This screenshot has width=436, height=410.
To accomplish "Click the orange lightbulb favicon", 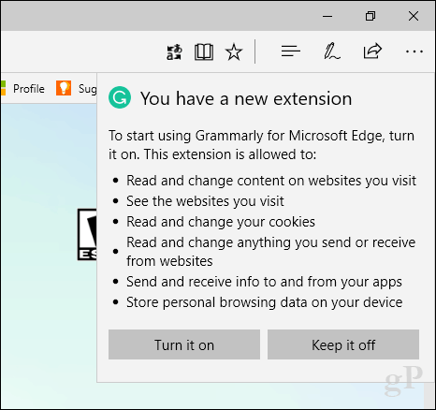I will 64,88.
